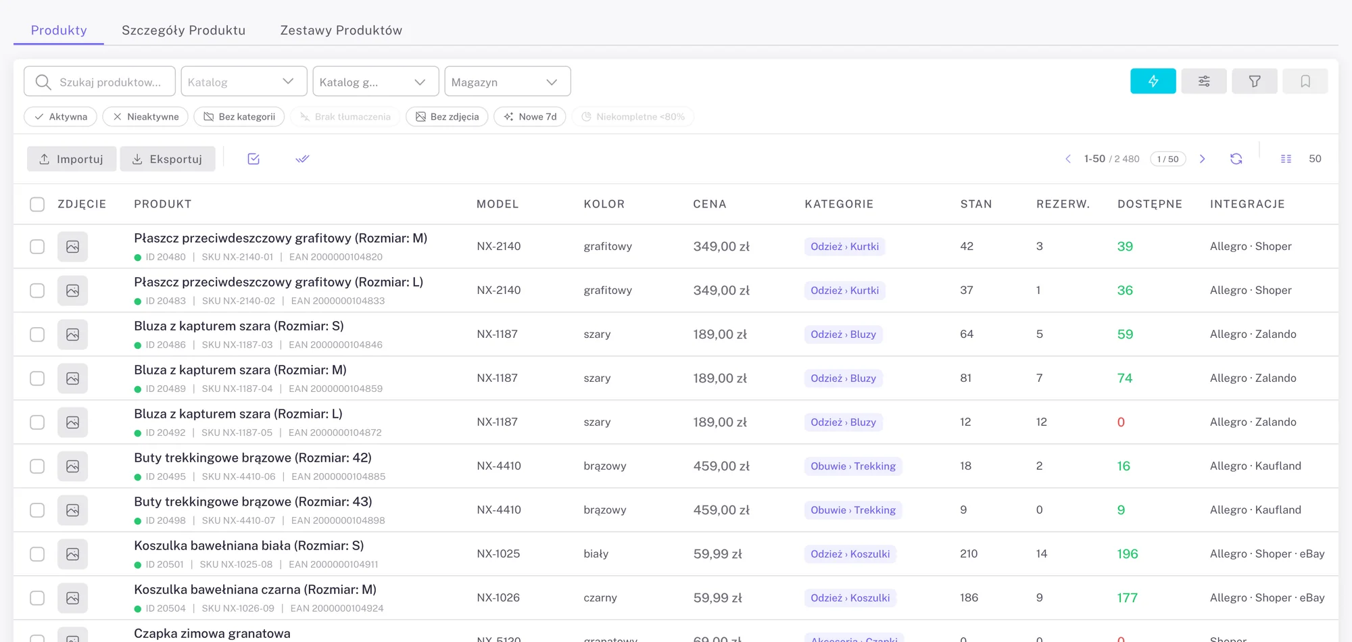This screenshot has height=642, width=1352.
Task: Enable the Nieaktywne filter chip
Action: pyautogui.click(x=145, y=117)
